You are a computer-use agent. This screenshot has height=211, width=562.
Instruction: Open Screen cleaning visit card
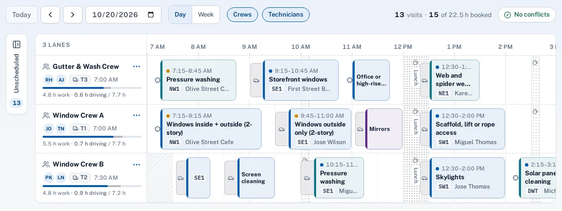pyautogui.click(x=256, y=178)
